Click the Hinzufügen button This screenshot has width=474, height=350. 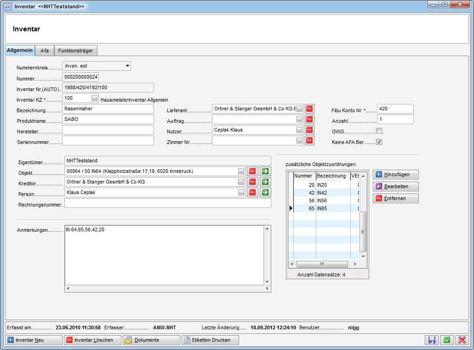pyautogui.click(x=395, y=175)
